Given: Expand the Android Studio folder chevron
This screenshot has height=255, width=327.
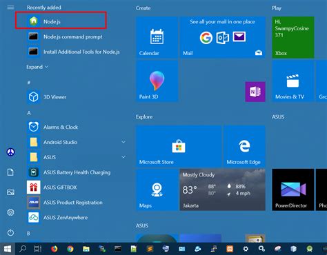Looking at the screenshot, I should pyautogui.click(x=123, y=142).
